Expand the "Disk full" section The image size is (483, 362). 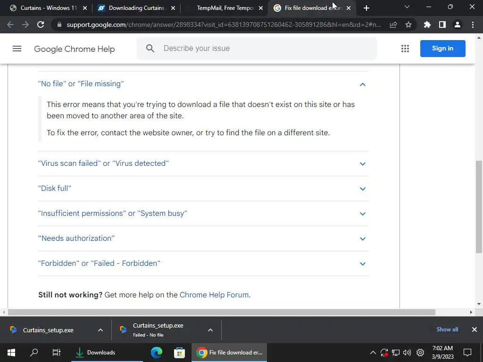[203, 189]
